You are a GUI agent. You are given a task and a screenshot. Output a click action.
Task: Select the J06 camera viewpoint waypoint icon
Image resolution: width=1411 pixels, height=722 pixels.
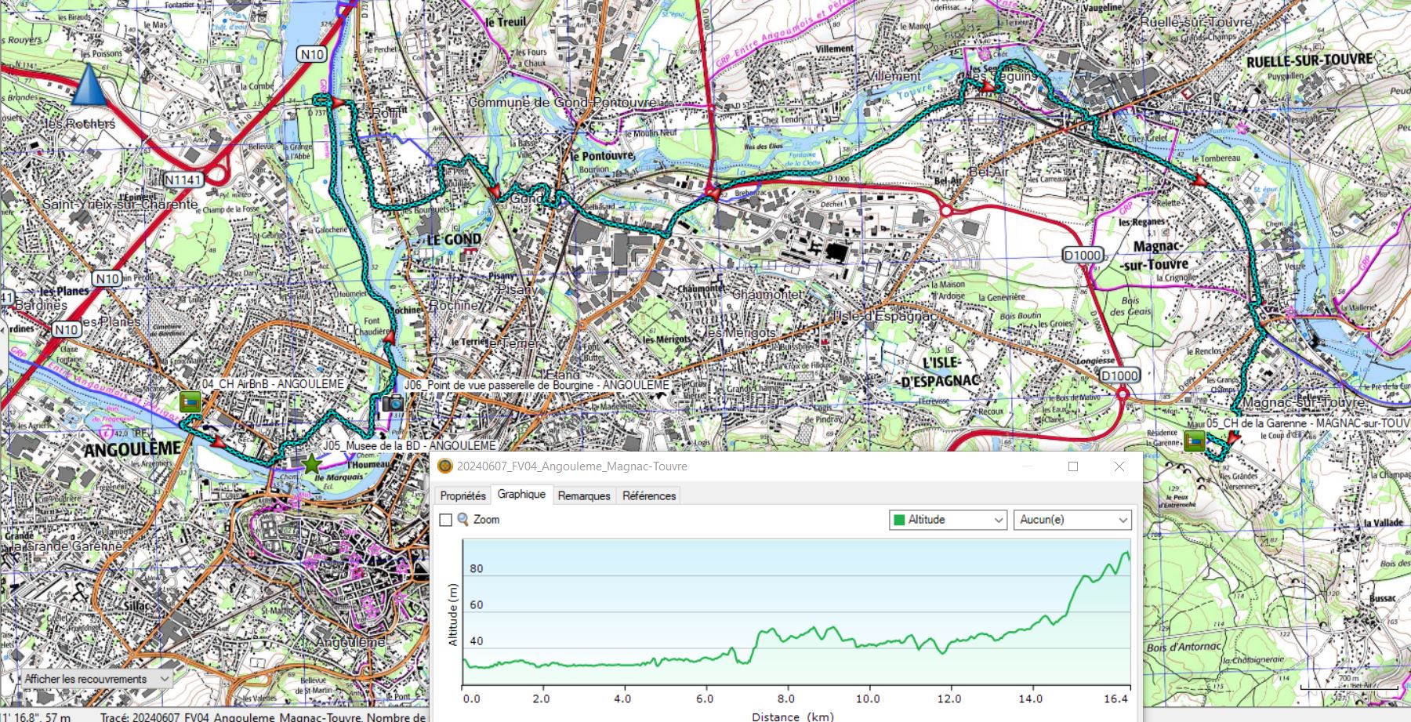coord(392,403)
